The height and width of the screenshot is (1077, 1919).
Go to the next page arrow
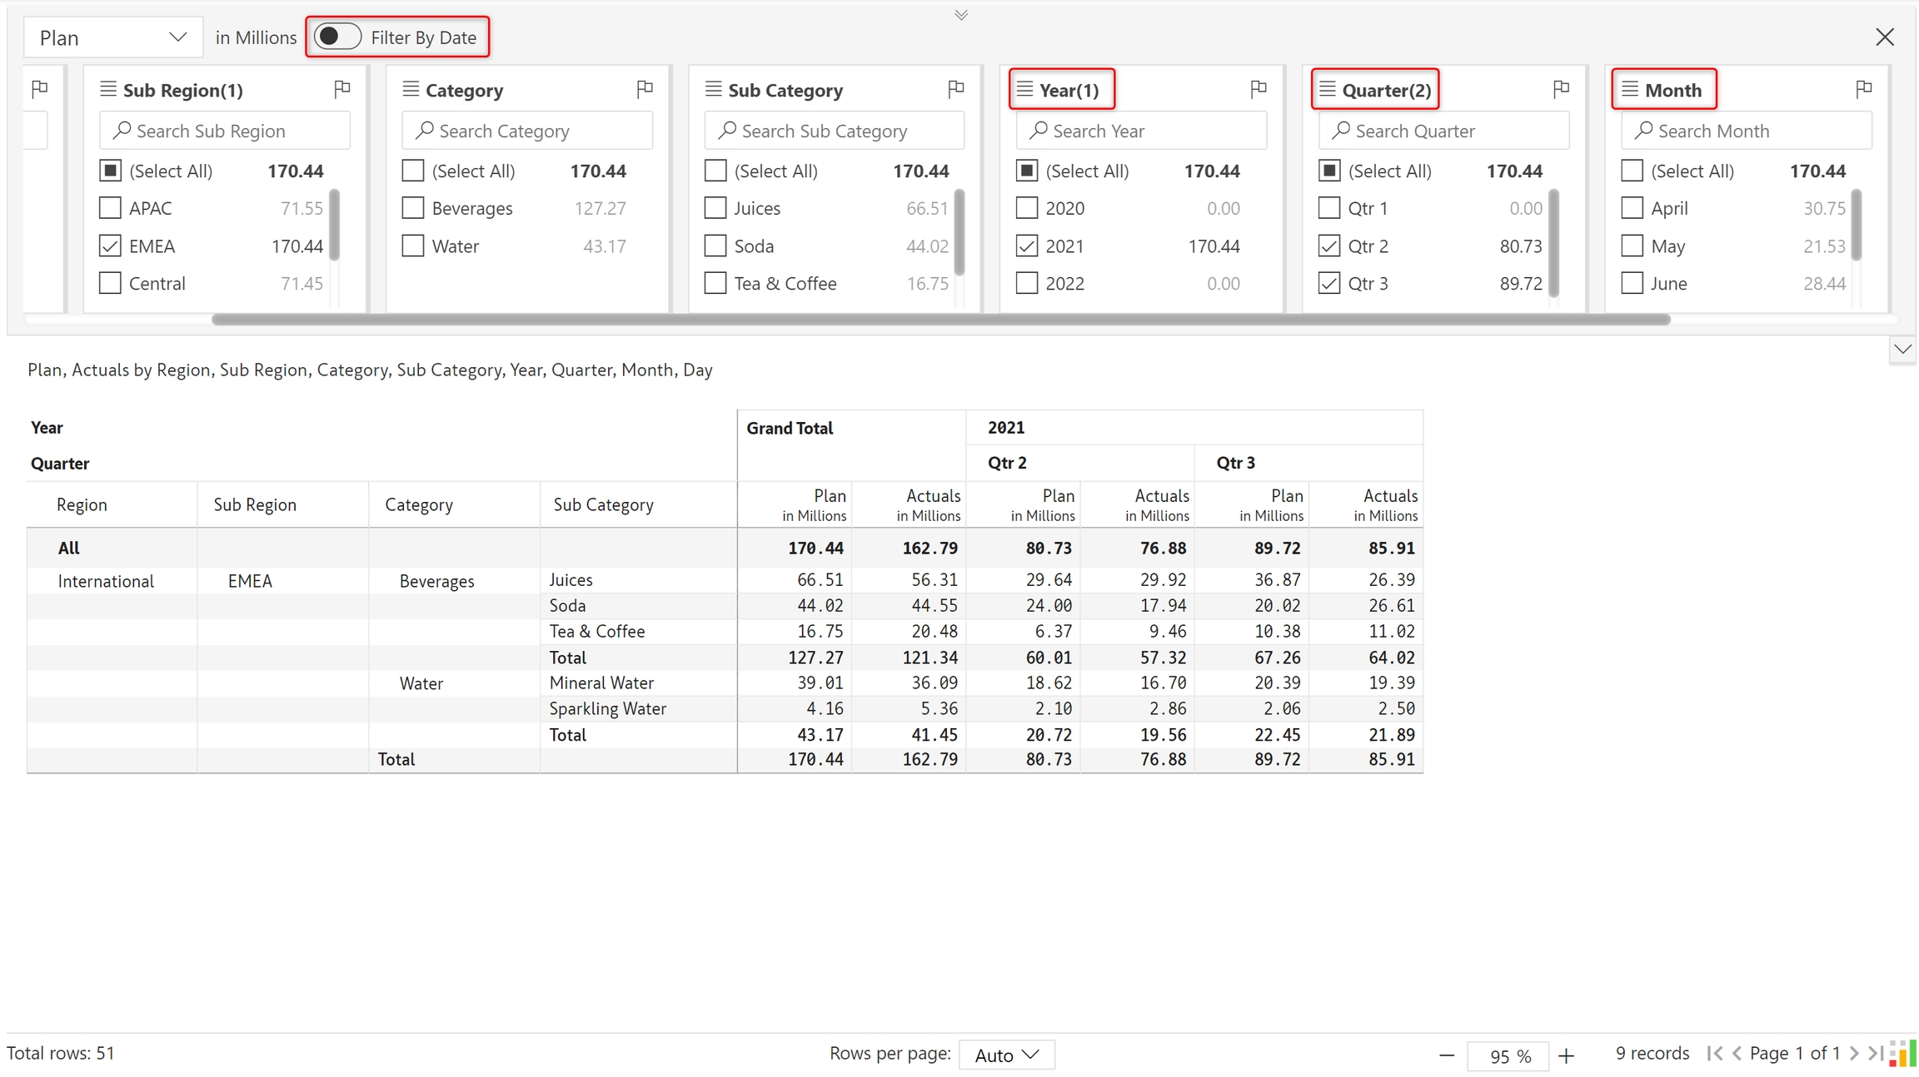[x=1854, y=1054]
